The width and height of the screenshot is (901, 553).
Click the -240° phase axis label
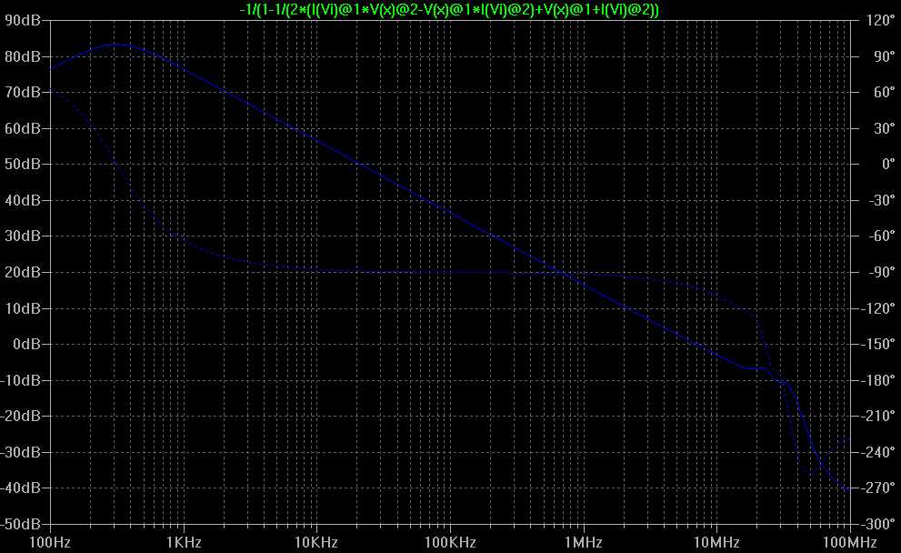(878, 452)
